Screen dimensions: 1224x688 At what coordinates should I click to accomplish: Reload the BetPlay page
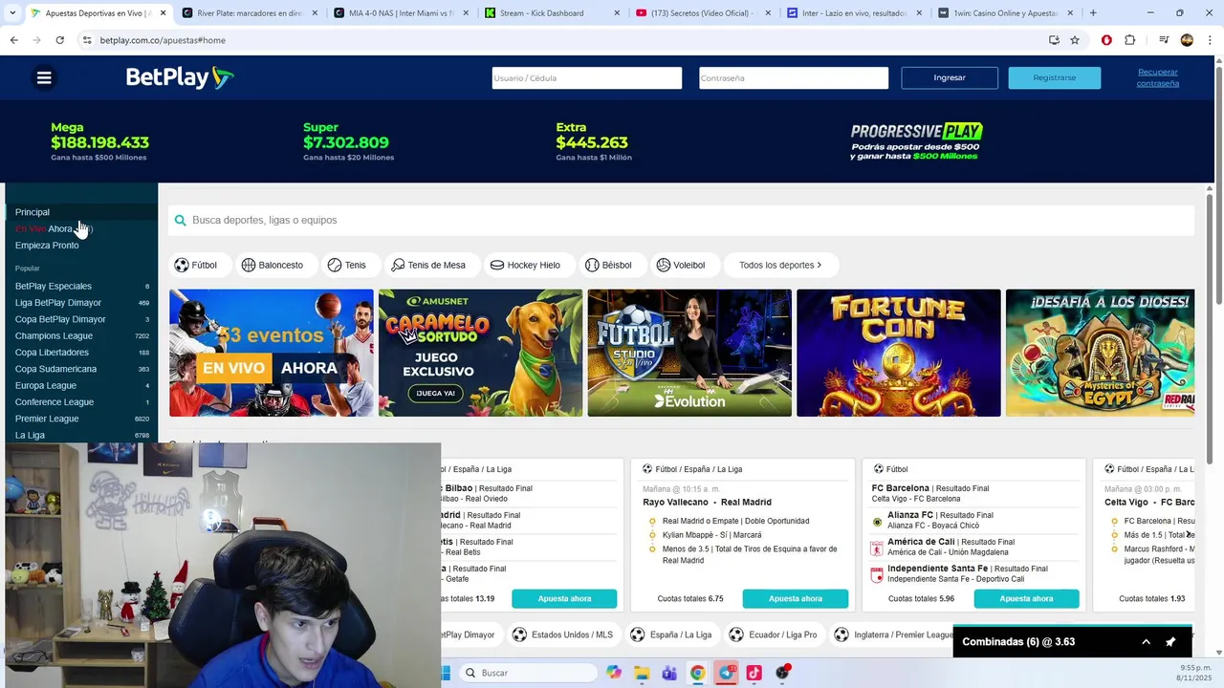[x=59, y=40]
